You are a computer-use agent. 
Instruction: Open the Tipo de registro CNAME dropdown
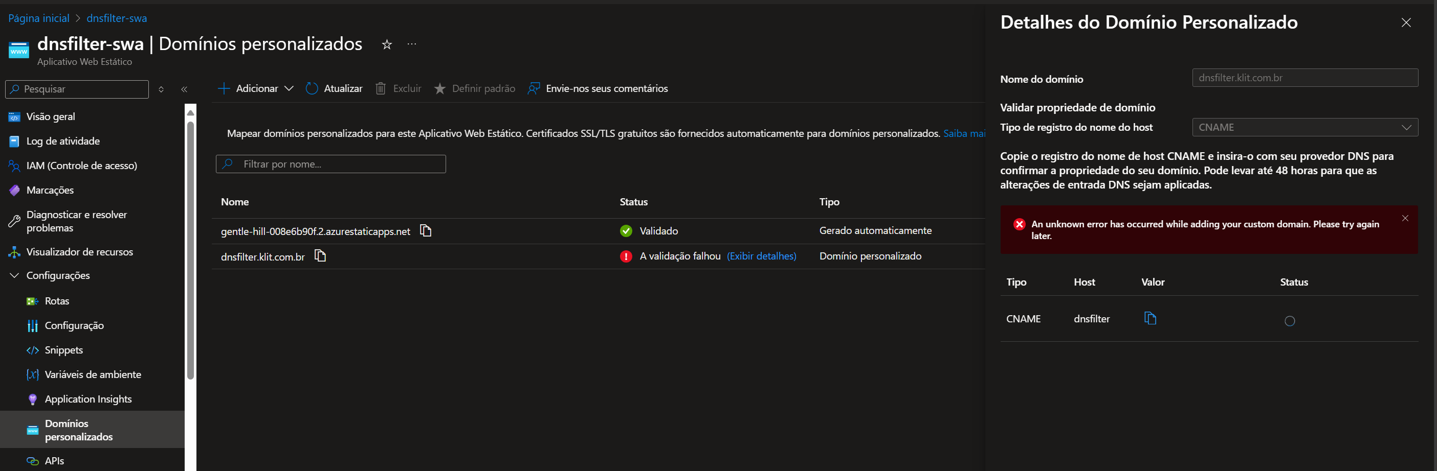click(x=1305, y=128)
